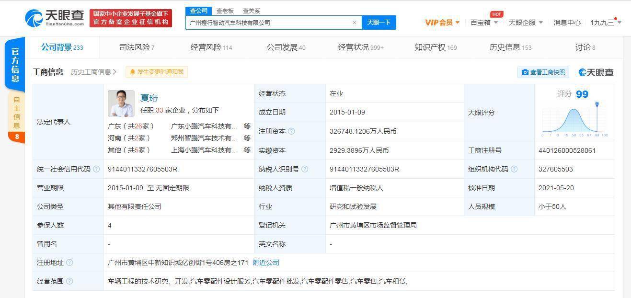631x298 pixels.
Task: Click the 河南（共2家） region row
Action: 129,138
